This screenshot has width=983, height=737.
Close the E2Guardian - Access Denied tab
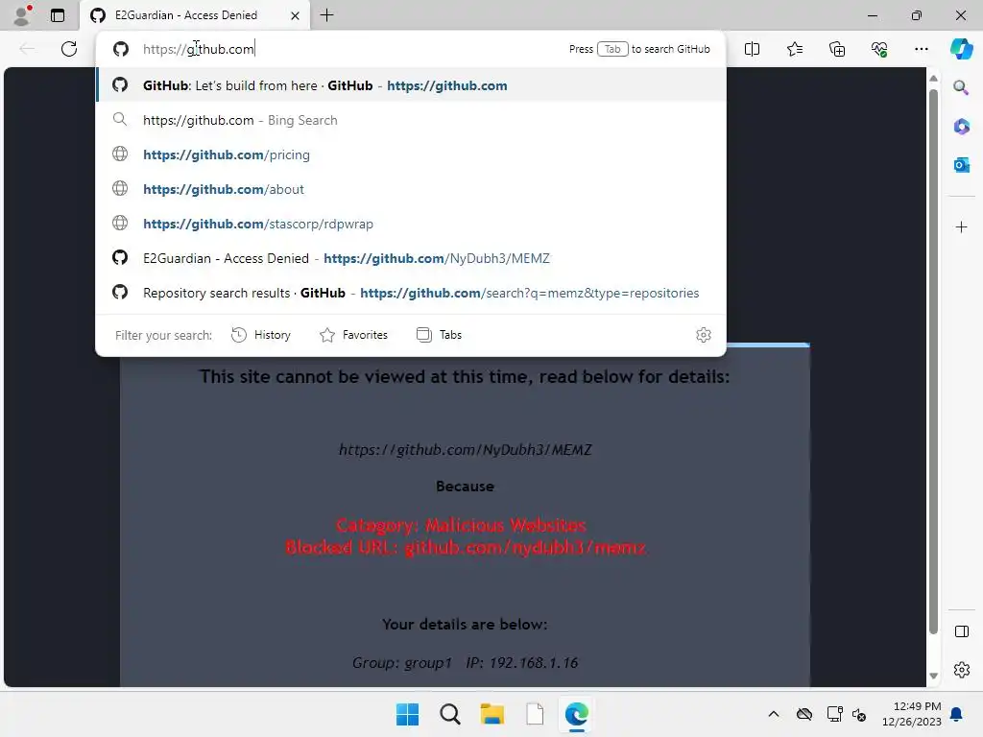coord(295,15)
